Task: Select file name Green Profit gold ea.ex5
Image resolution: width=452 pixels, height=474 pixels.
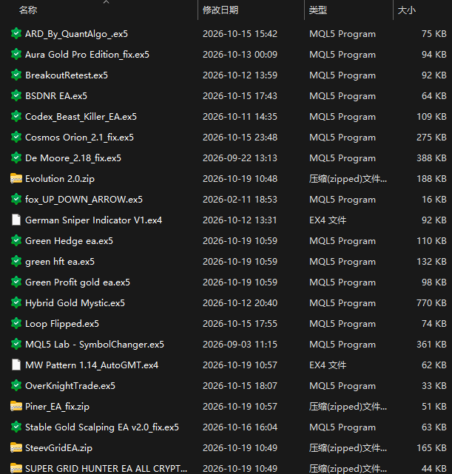Action: tap(78, 282)
